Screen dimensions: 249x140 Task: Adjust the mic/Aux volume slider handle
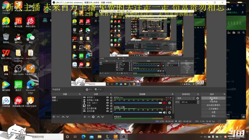160,103
